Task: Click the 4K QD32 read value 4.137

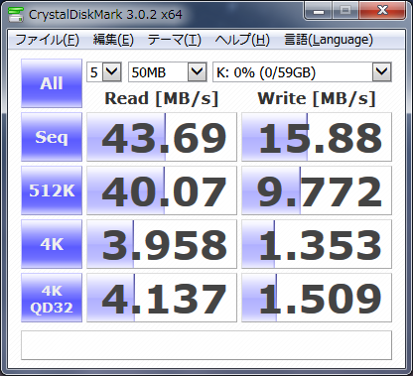Action: pyautogui.click(x=162, y=298)
